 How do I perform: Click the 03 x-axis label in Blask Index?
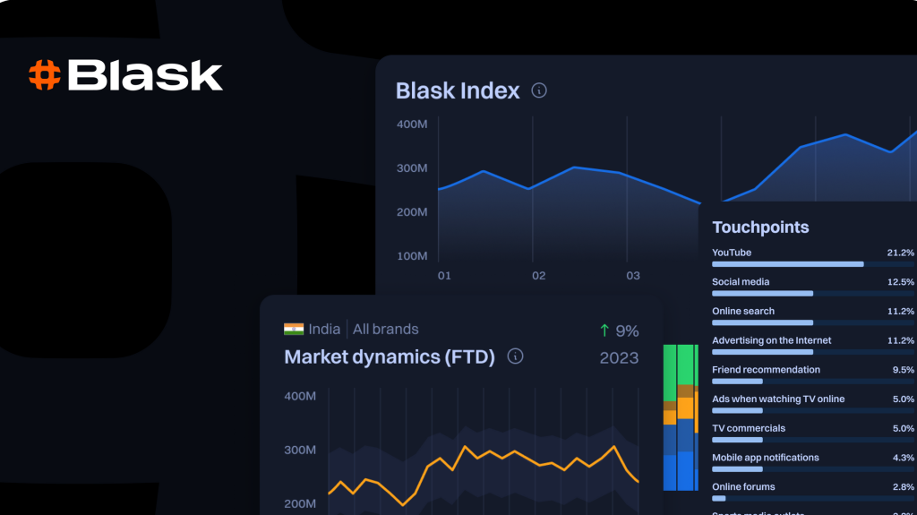[633, 276]
